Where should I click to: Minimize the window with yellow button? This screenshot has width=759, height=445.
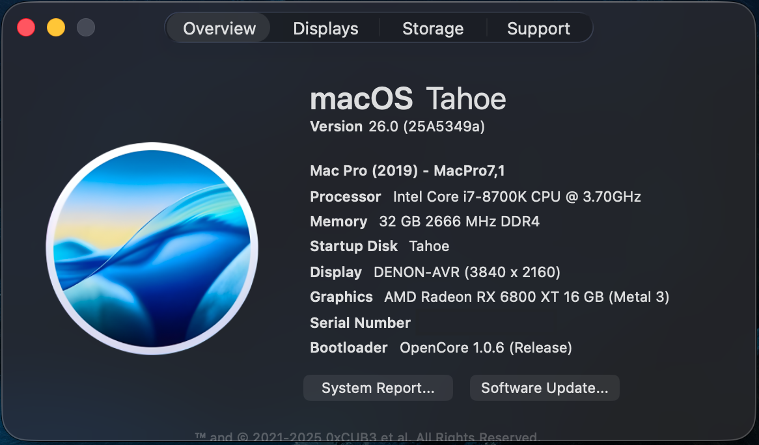point(56,27)
